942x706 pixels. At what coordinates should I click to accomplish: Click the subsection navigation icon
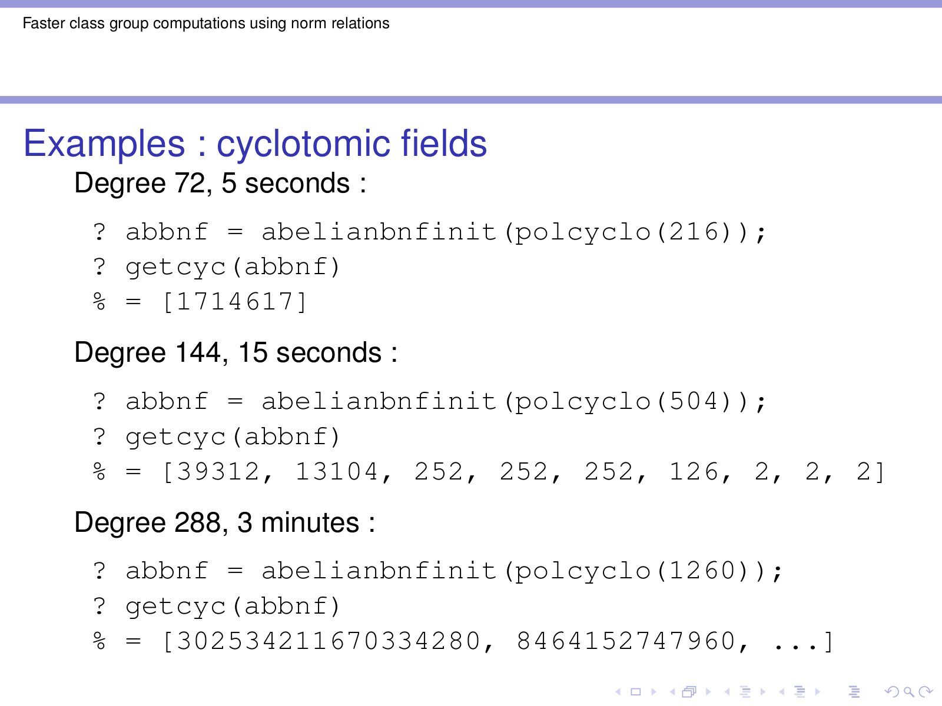[x=745, y=692]
